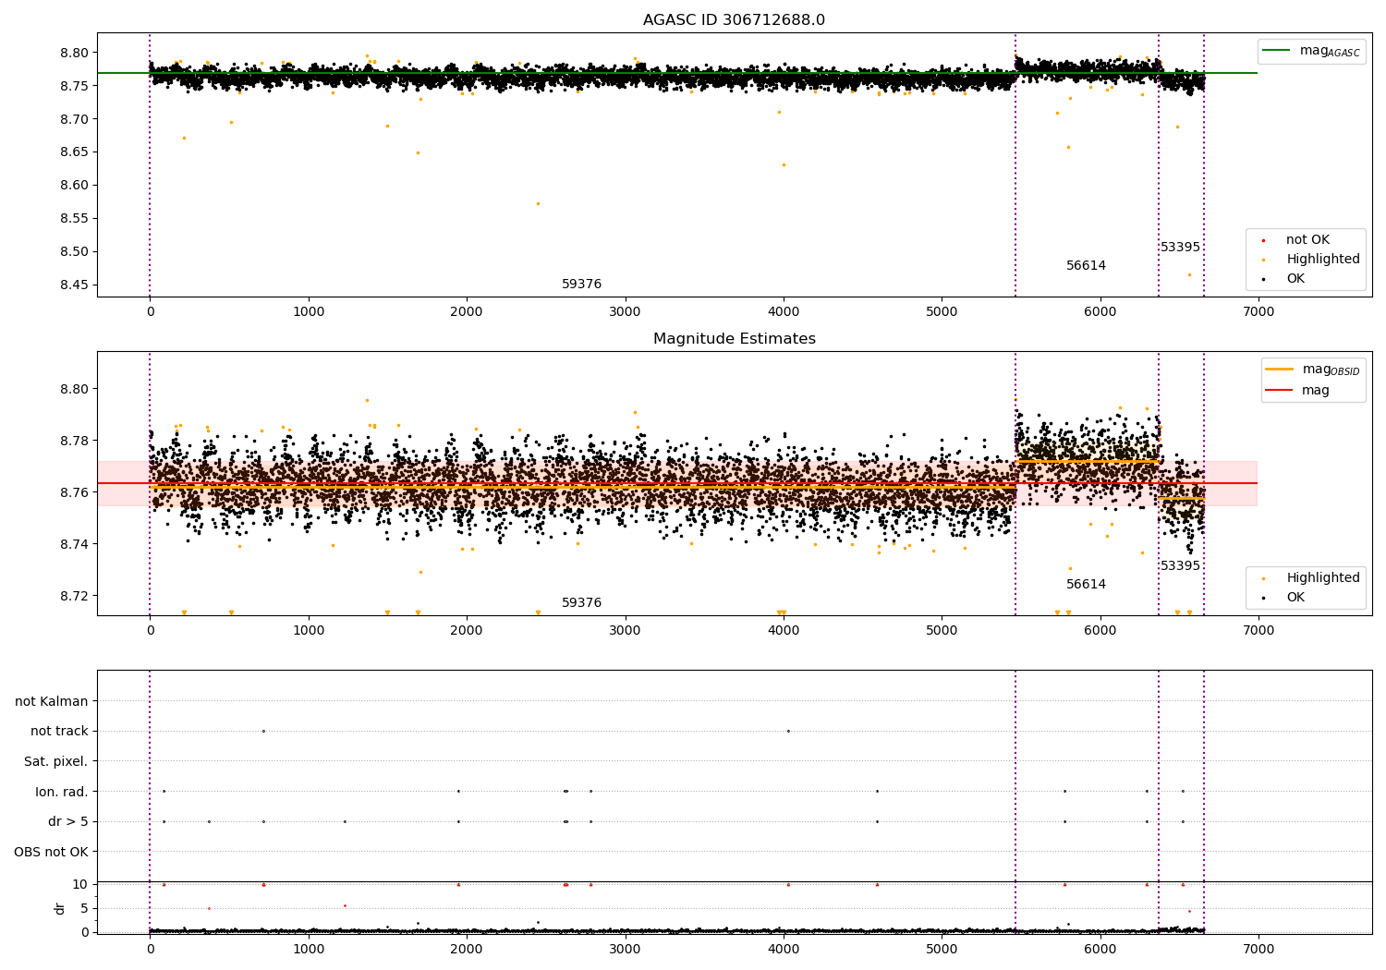1386x970 pixels.
Task: Click the 8.60 y-axis tick in top plot
Action: [74, 186]
